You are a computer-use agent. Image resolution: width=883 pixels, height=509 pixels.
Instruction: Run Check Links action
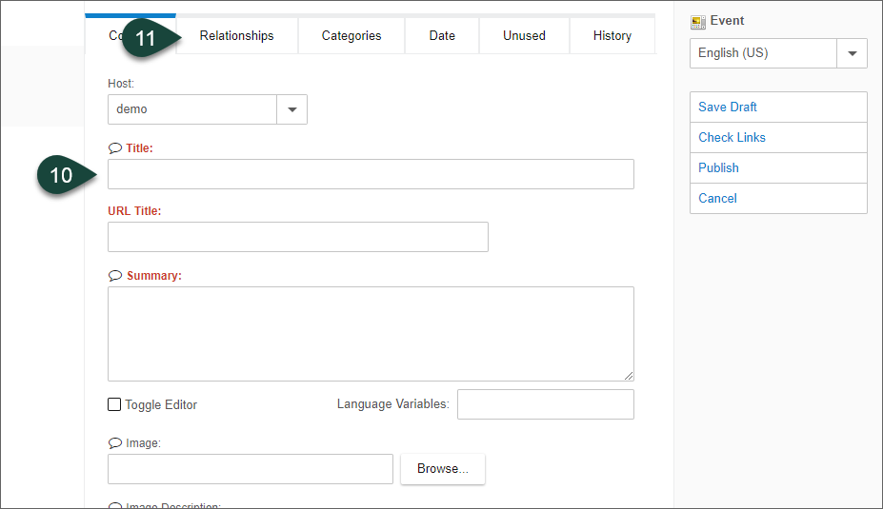pos(732,138)
